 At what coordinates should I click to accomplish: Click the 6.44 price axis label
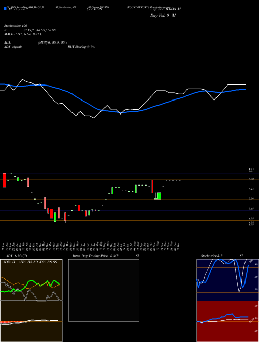click(251, 189)
